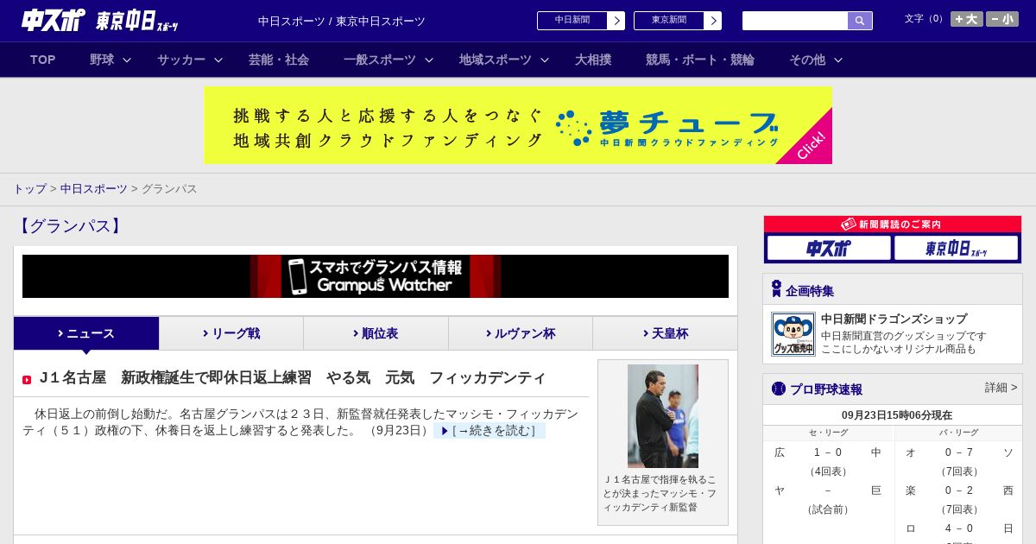This screenshot has height=544, width=1036.
Task: Focus the header search input field
Action: coord(795,21)
